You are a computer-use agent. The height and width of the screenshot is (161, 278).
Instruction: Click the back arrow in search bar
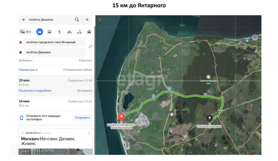click(24, 20)
